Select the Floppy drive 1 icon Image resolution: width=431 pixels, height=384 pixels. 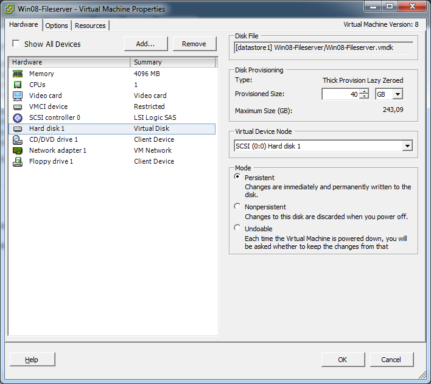pyautogui.click(x=18, y=161)
